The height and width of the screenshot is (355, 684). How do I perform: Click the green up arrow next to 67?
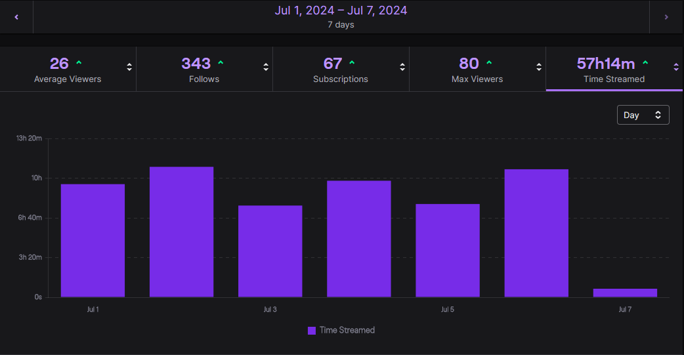click(x=352, y=63)
